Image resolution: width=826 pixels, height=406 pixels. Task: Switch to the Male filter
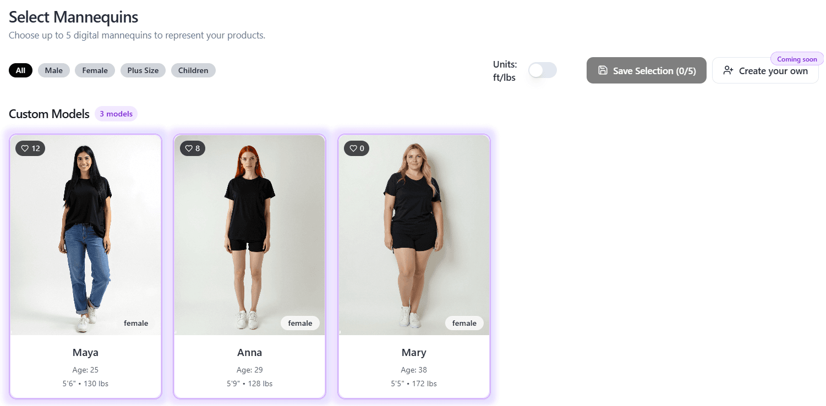pos(53,70)
